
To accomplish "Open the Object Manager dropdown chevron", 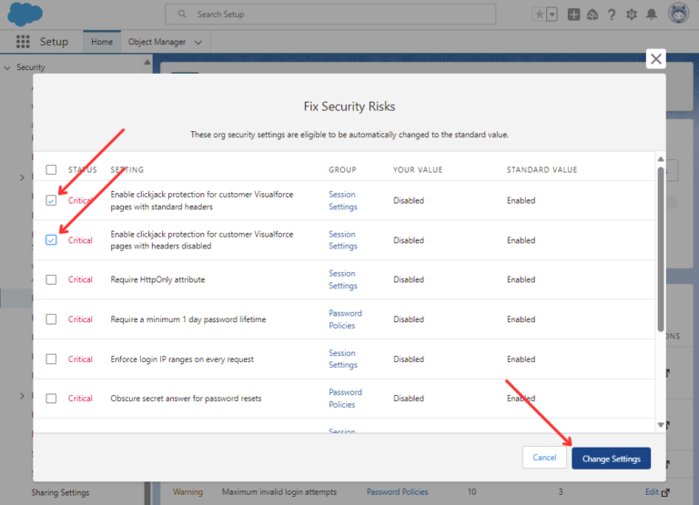I will [198, 43].
